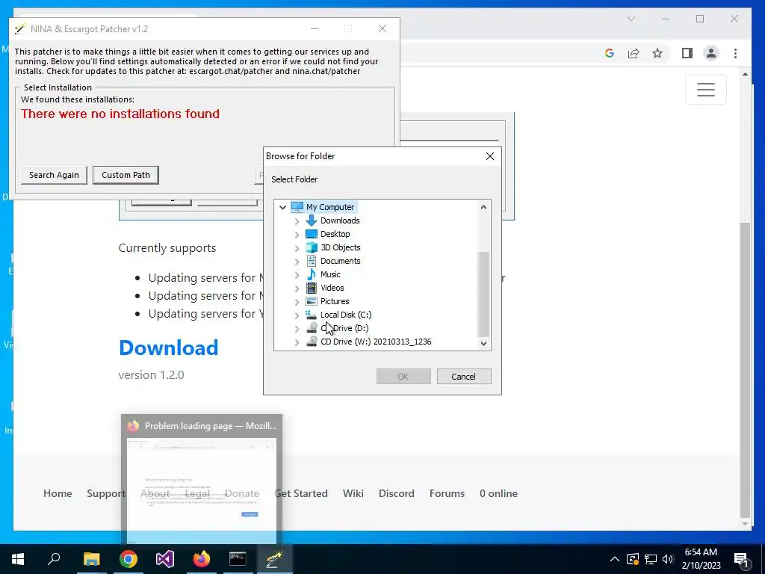The height and width of the screenshot is (574, 765).
Task: Open Visual Studio from taskbar
Action: [x=165, y=559]
